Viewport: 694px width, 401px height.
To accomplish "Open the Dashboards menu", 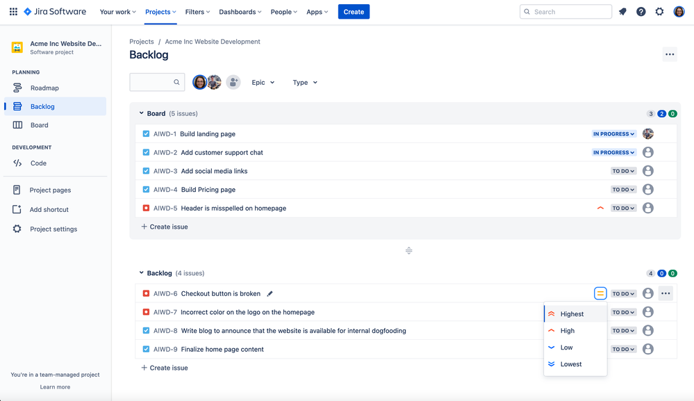I will (x=240, y=12).
